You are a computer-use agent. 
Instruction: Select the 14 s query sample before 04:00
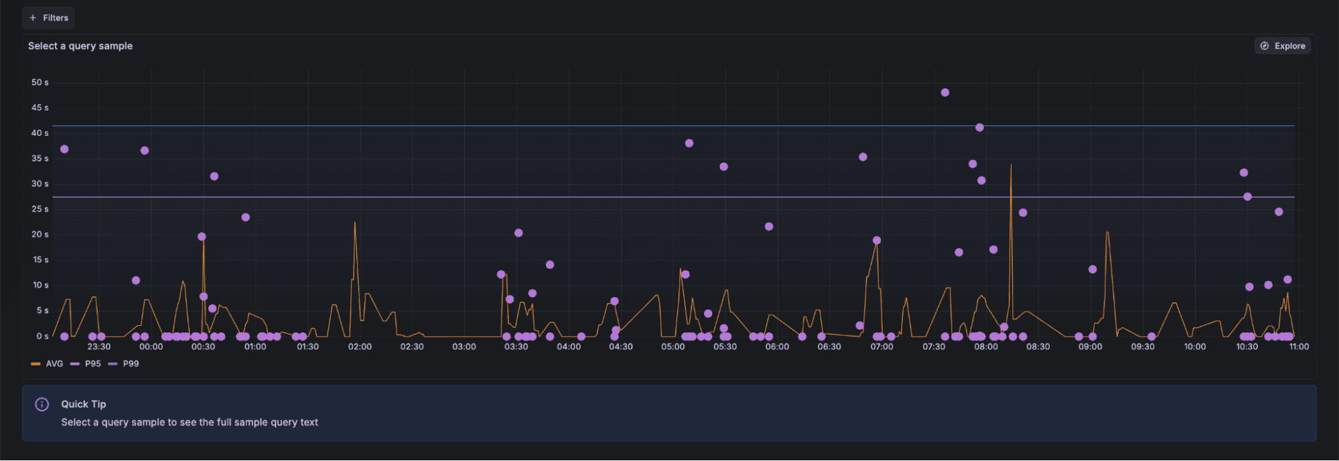point(550,265)
